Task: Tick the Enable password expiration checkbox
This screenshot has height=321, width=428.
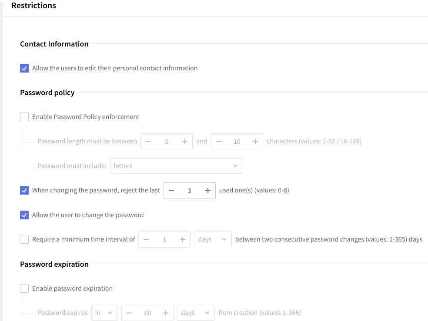Action: click(x=24, y=288)
